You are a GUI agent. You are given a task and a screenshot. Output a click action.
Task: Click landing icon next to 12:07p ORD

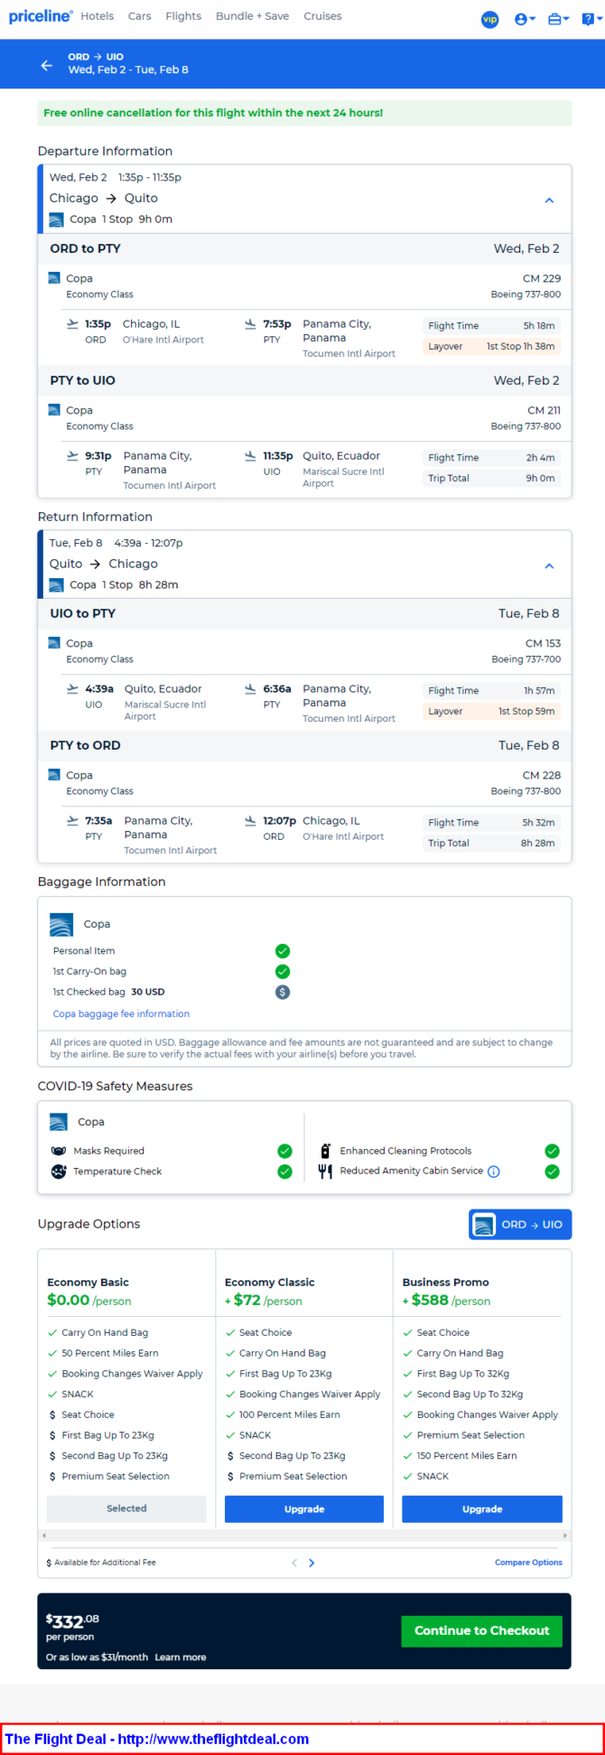(250, 820)
